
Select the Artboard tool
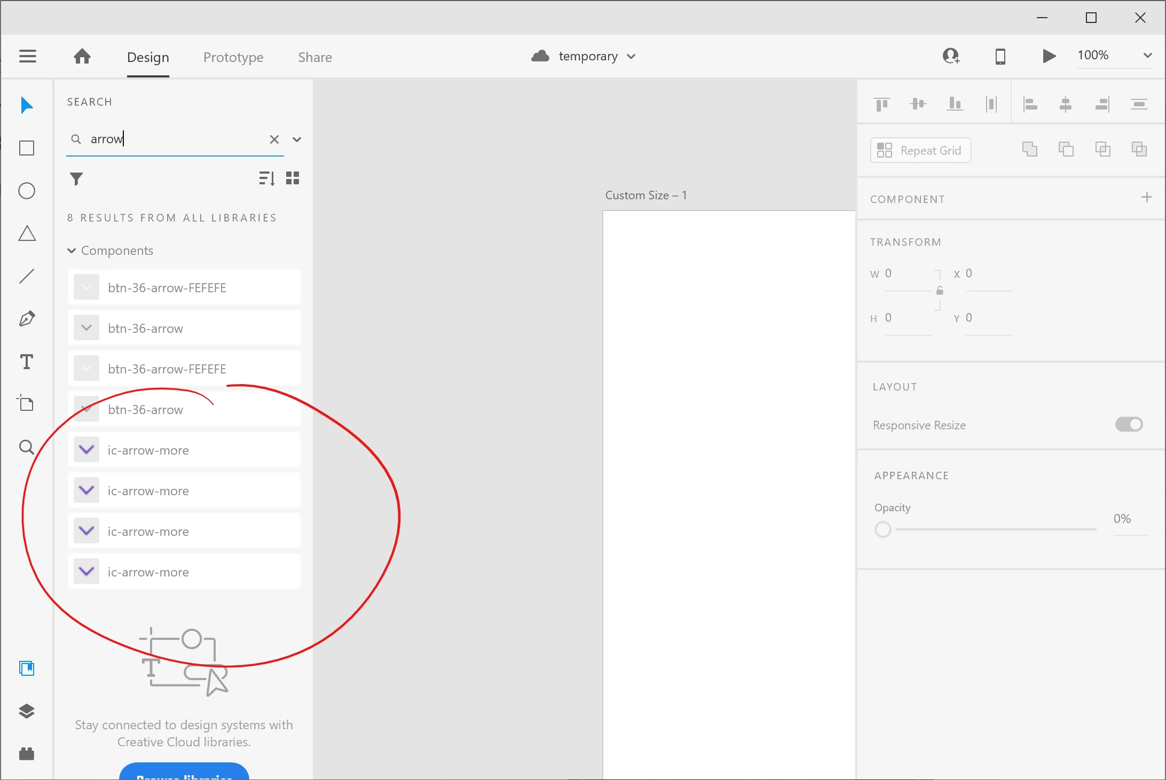[26, 403]
